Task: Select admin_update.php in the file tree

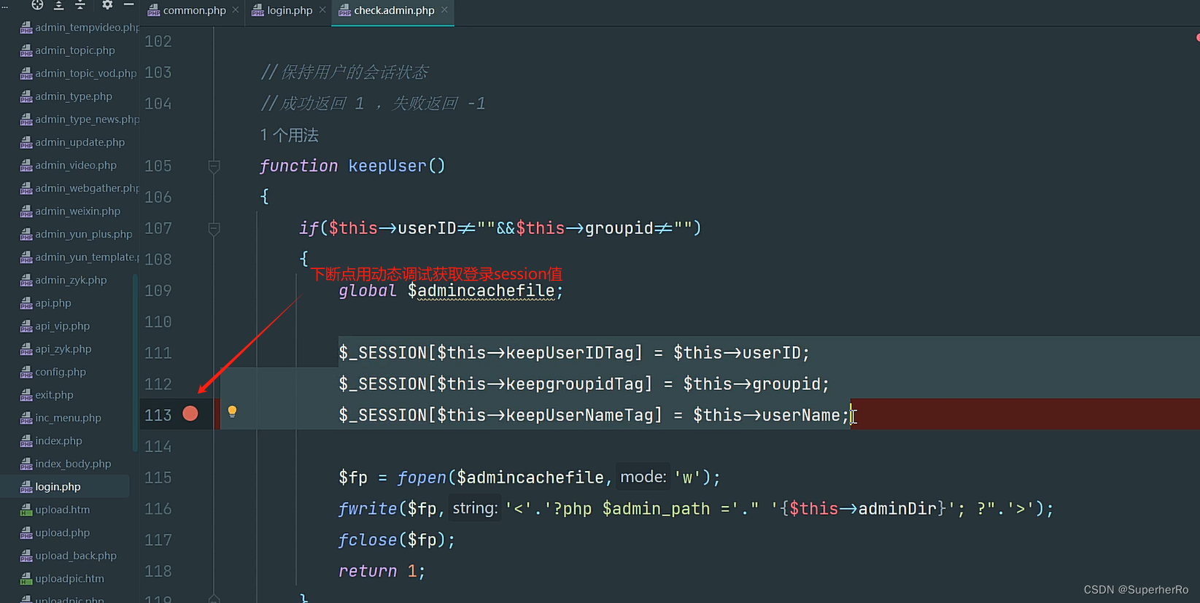Action: coord(72,142)
